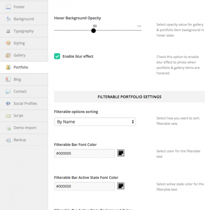210x210 pixels.
Task: Open the Active State Font Color swatch
Action: tap(121, 186)
